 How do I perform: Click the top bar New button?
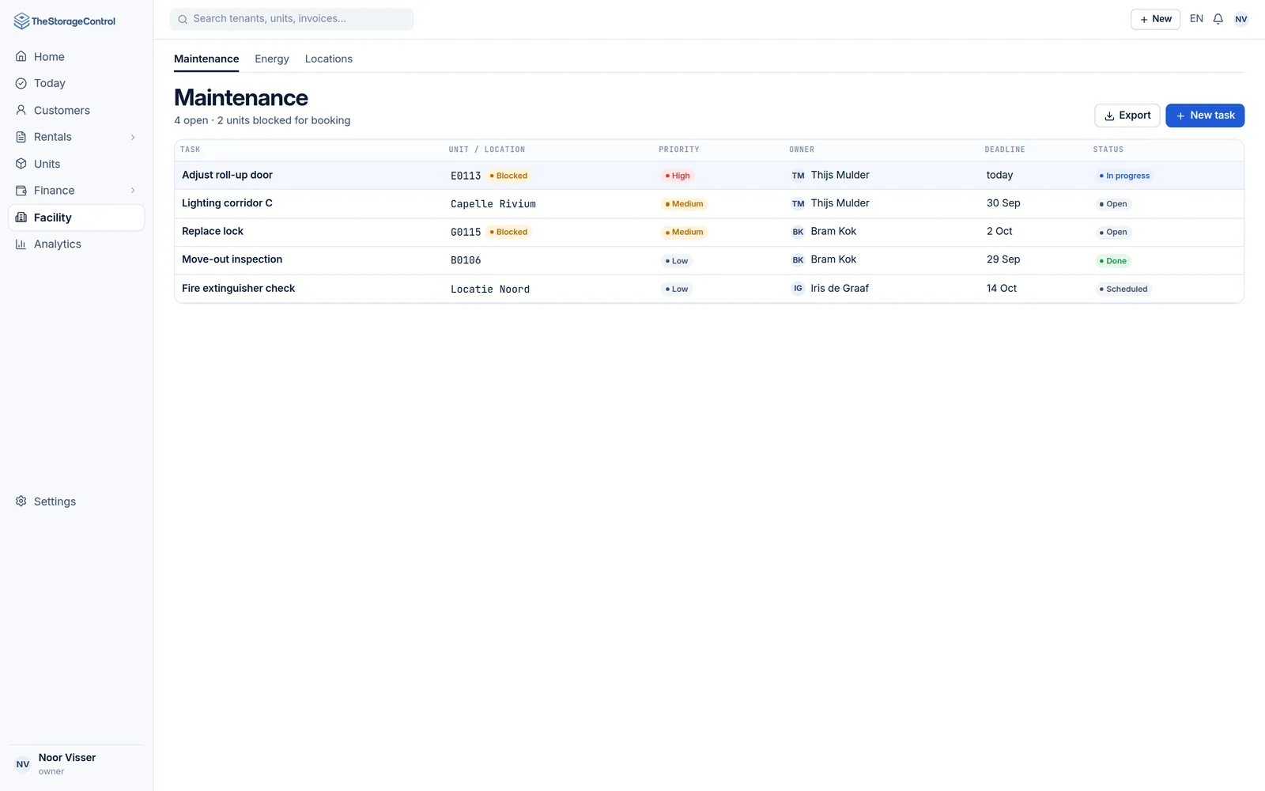click(x=1155, y=19)
